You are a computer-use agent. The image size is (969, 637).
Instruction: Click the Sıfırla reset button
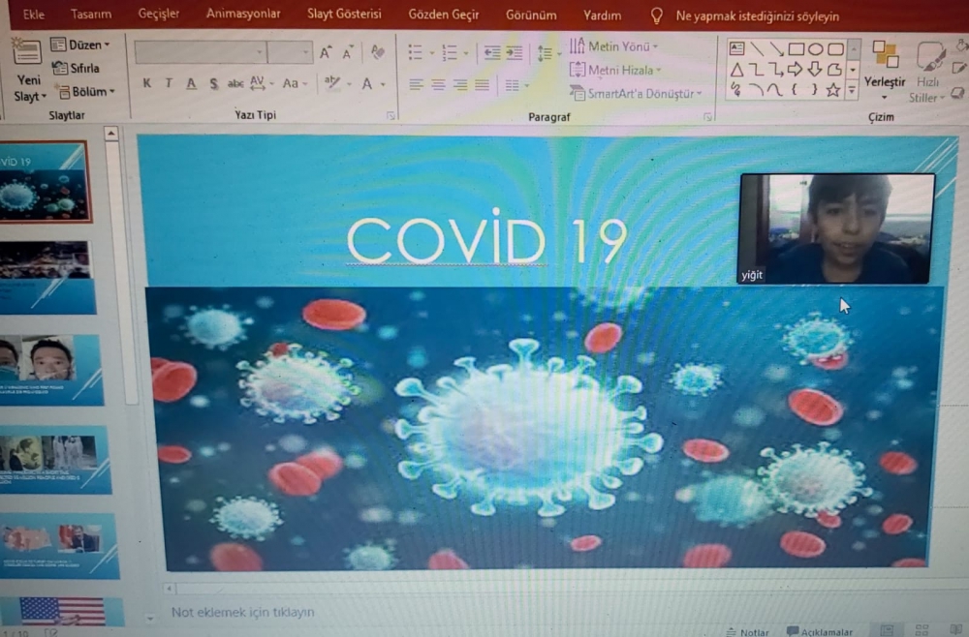point(76,68)
